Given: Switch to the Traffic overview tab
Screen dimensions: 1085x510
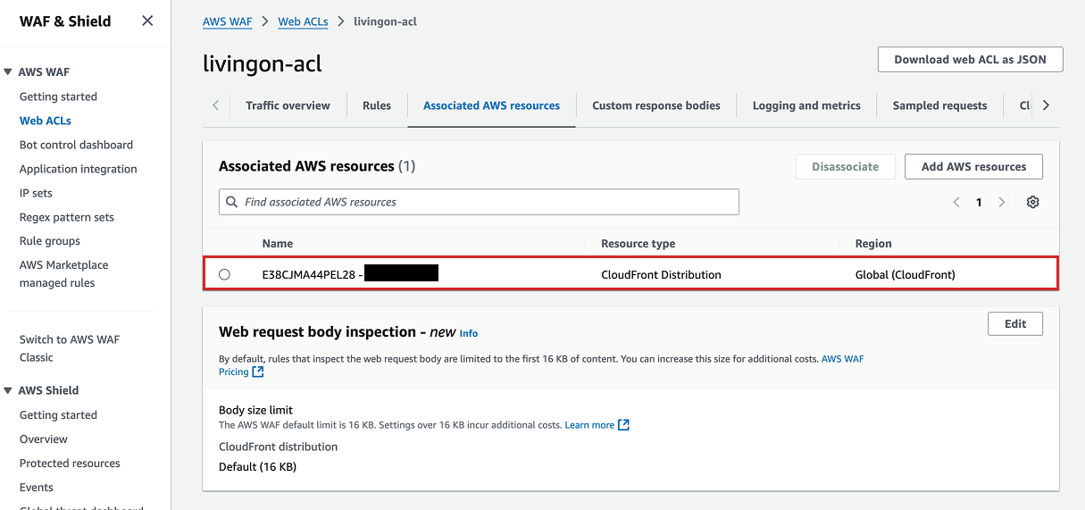Looking at the screenshot, I should point(288,105).
